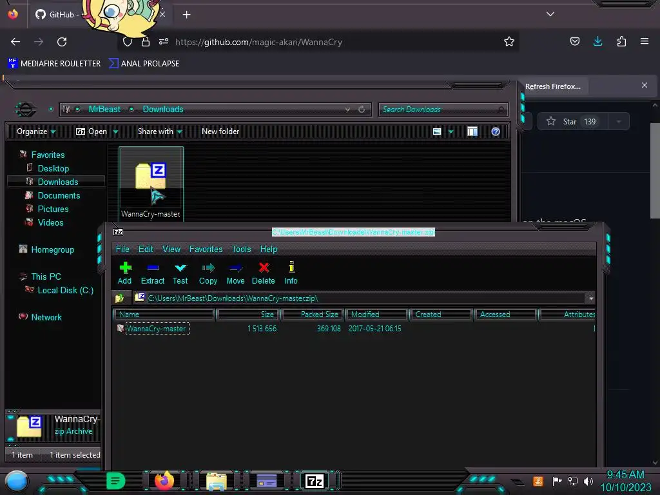This screenshot has height=495, width=660.
Task: Open Local Disk (C:) in navigation
Action: click(65, 290)
